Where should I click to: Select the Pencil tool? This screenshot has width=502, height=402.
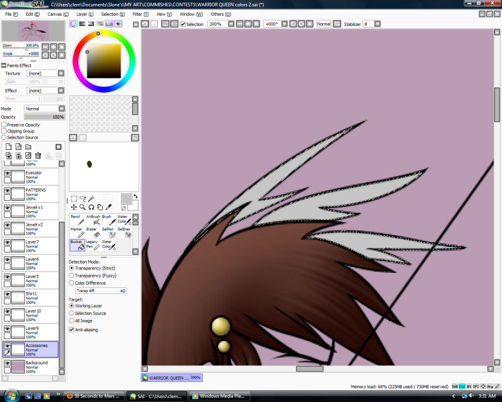point(77,219)
